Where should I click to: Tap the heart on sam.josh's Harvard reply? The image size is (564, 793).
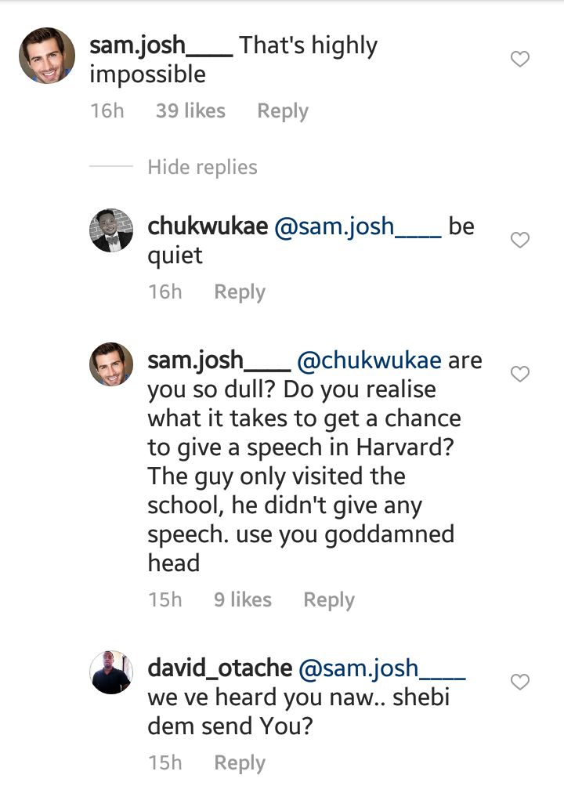coord(520,375)
